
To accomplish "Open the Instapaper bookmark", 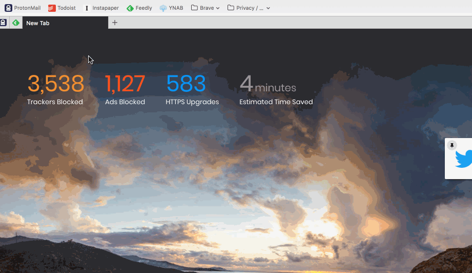I will click(101, 8).
